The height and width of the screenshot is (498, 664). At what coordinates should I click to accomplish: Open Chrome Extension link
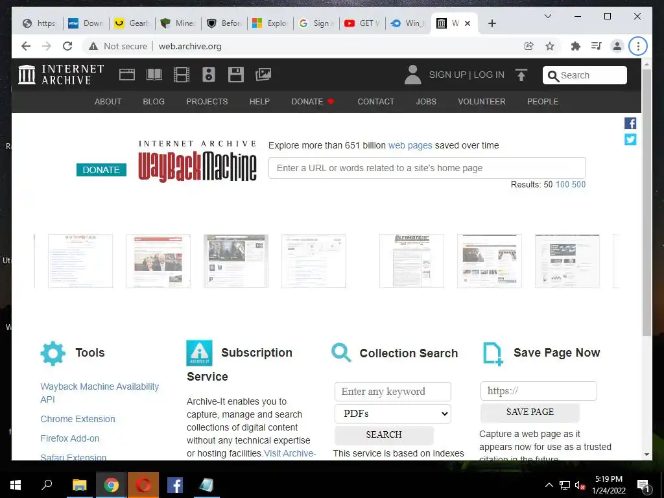point(78,419)
